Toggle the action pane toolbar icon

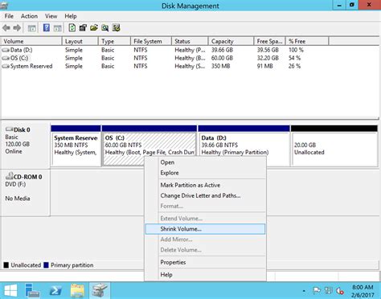(58, 28)
